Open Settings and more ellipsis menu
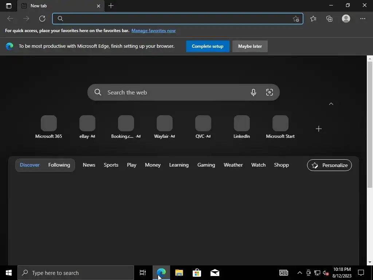373x280 pixels. tap(362, 19)
